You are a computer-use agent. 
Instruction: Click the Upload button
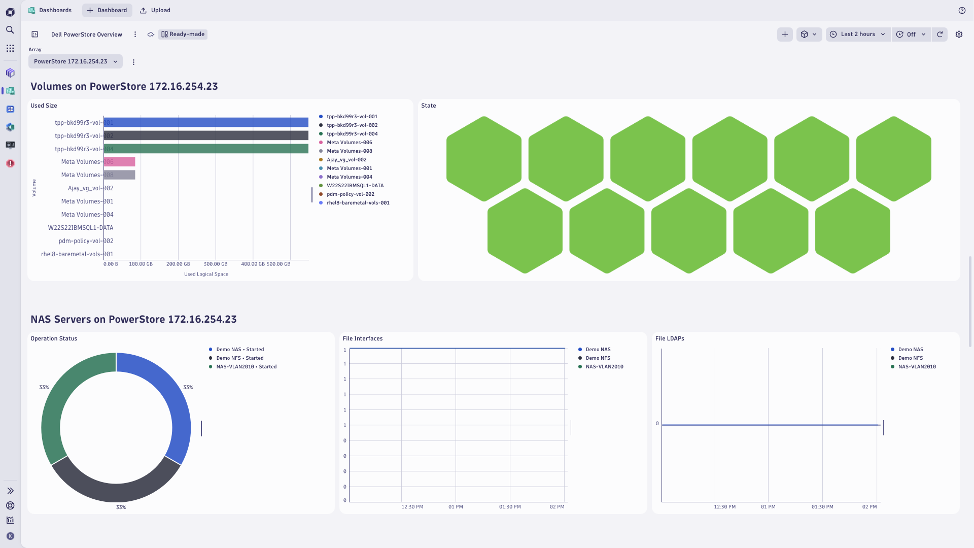[x=155, y=10]
